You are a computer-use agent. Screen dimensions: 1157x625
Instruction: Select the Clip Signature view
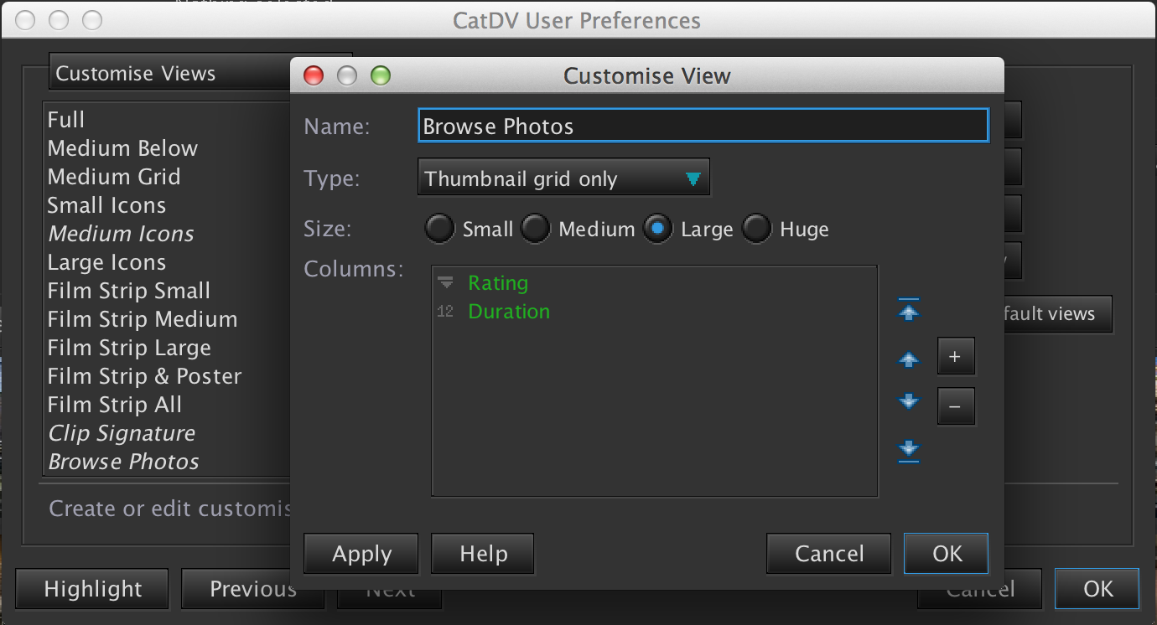click(x=122, y=433)
